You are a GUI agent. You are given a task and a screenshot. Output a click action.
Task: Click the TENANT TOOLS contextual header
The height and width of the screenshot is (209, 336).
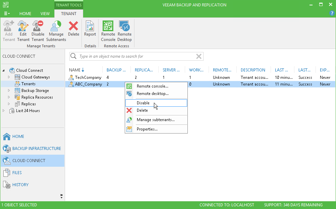tap(68, 5)
